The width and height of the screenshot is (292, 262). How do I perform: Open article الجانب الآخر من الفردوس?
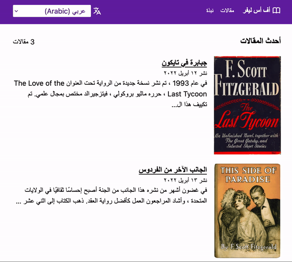[173, 170]
